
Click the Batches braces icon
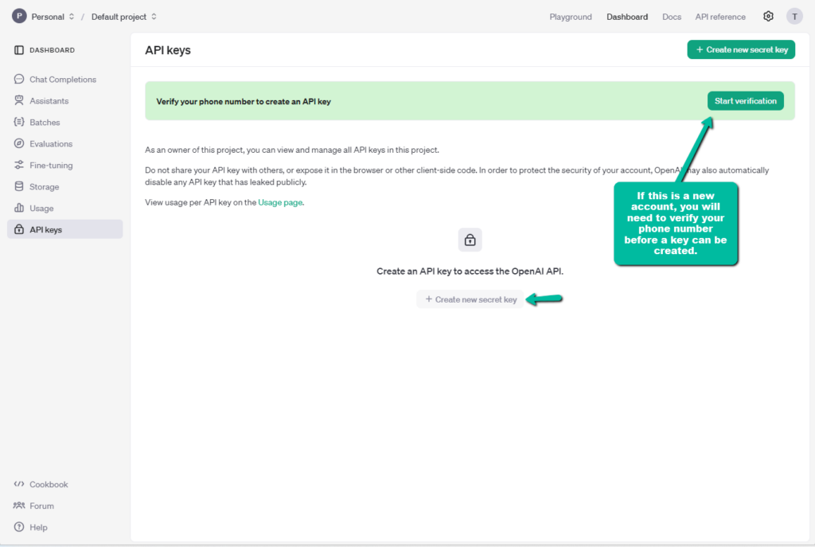click(19, 122)
